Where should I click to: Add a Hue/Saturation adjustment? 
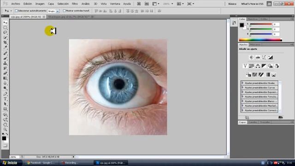point(252,66)
